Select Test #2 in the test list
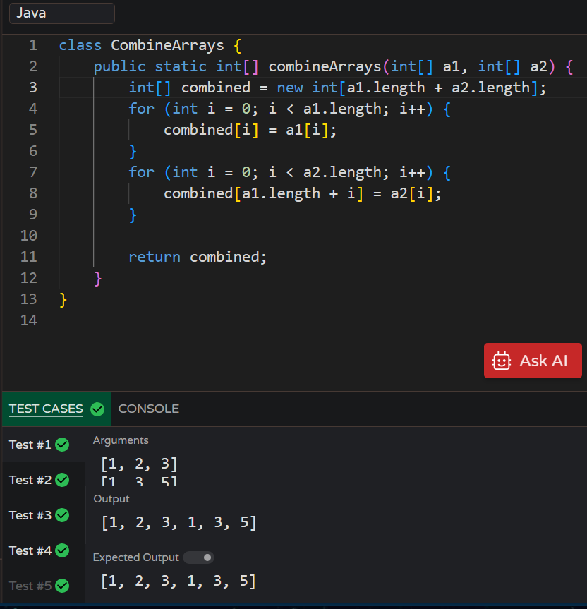587x609 pixels. click(x=30, y=480)
